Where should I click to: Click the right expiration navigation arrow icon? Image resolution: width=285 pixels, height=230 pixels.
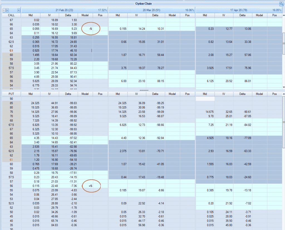(x=7, y=10)
